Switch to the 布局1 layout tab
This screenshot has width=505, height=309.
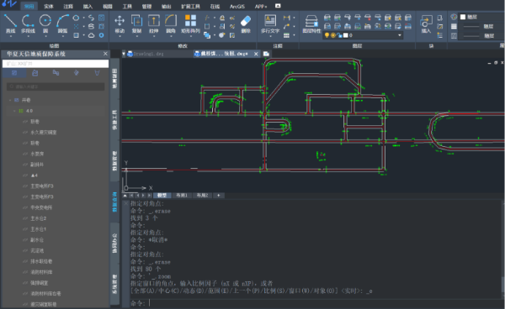point(182,196)
